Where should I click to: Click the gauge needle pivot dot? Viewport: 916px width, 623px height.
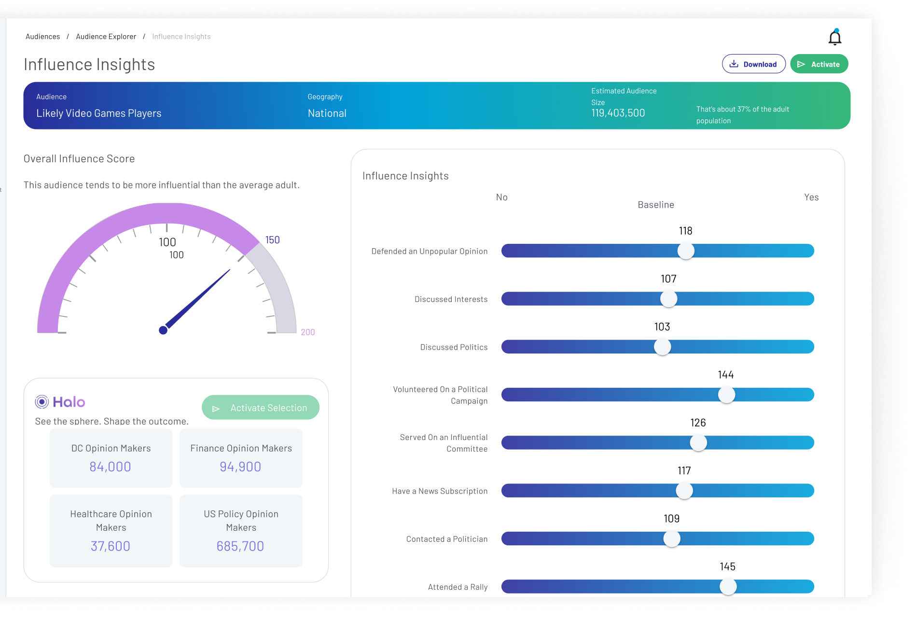point(163,330)
